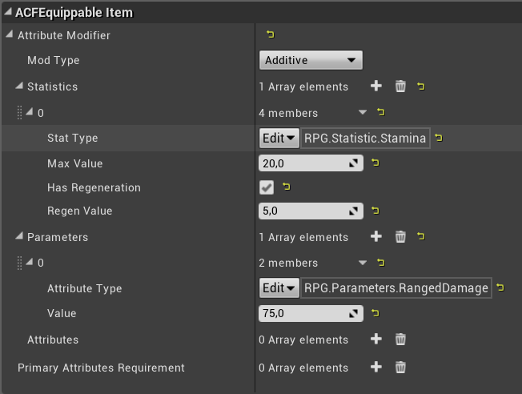
Task: Click the Max Value field showing 20,0
Action: (303, 163)
